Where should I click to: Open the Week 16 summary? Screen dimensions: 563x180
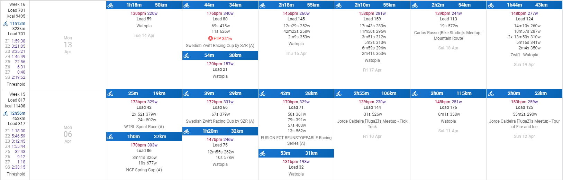click(x=17, y=4)
